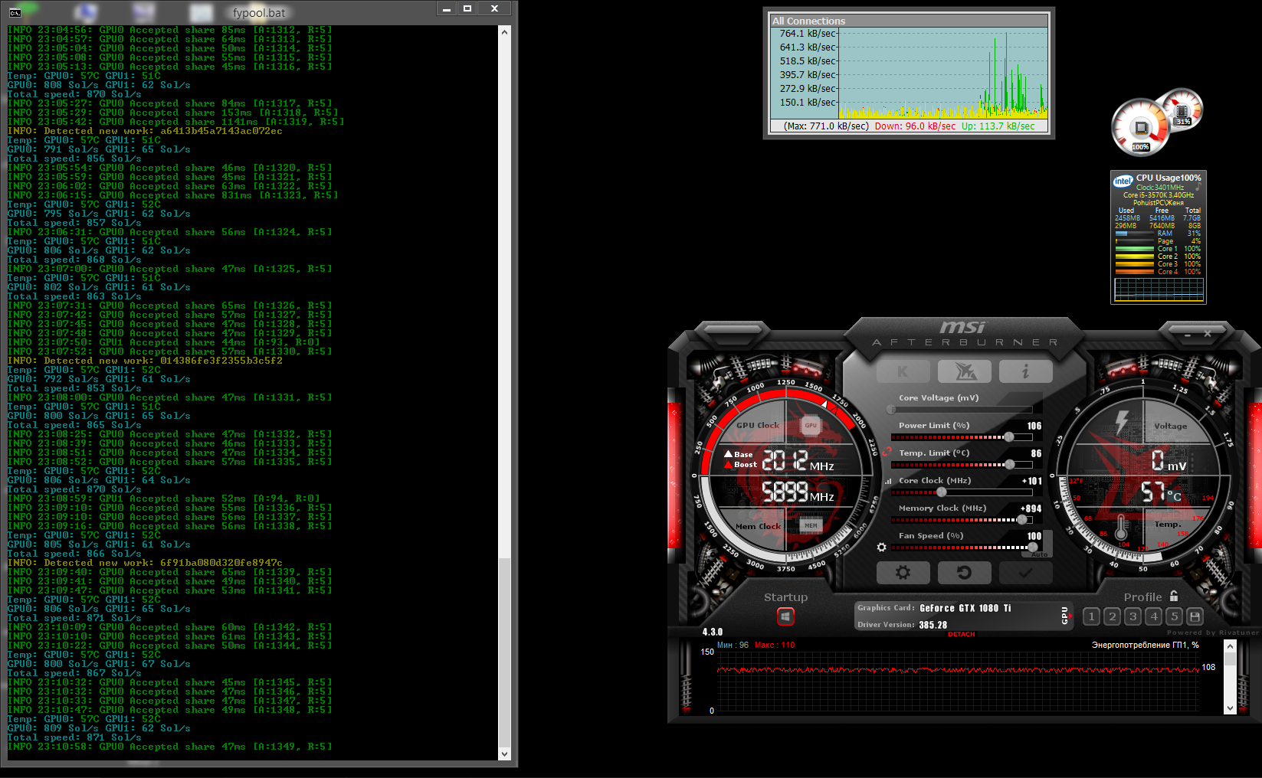
Task: Load profile slot 2
Action: click(x=1113, y=616)
